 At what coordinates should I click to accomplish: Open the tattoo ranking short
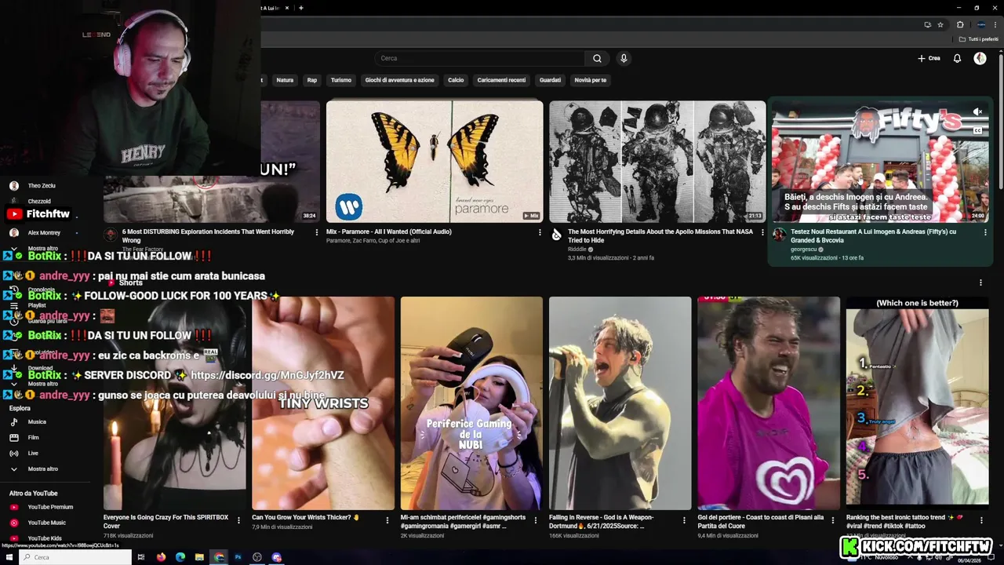pyautogui.click(x=917, y=403)
